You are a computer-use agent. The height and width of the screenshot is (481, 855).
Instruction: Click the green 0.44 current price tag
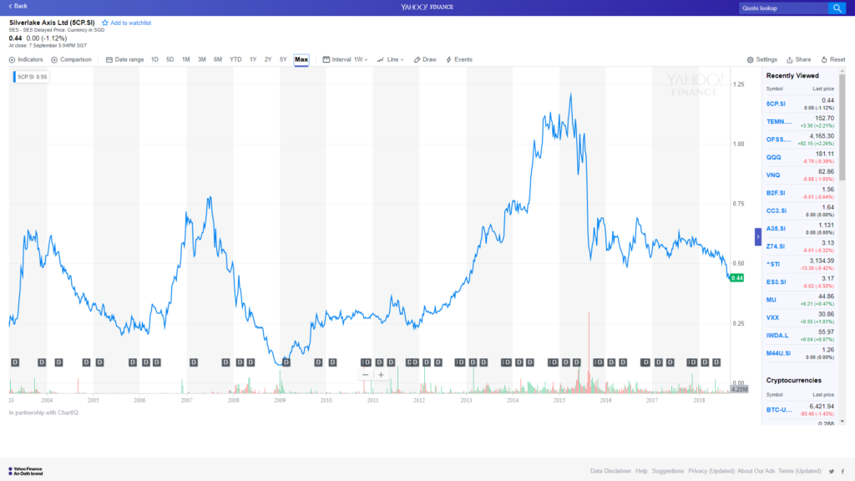pyautogui.click(x=736, y=278)
